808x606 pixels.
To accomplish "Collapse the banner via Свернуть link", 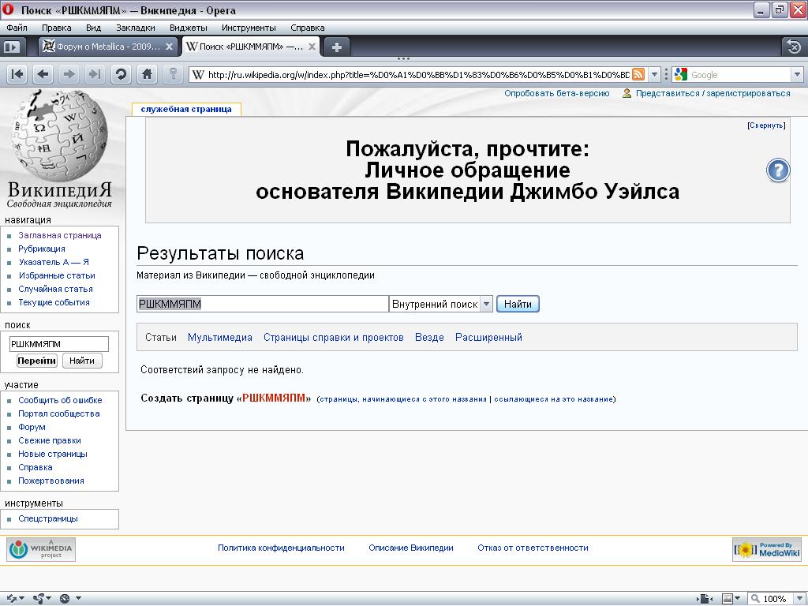I will point(766,125).
